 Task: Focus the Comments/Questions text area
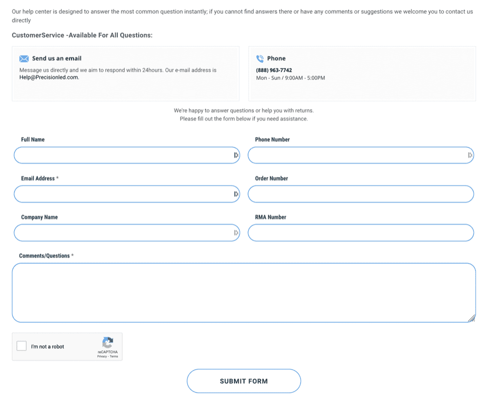pyautogui.click(x=243, y=292)
